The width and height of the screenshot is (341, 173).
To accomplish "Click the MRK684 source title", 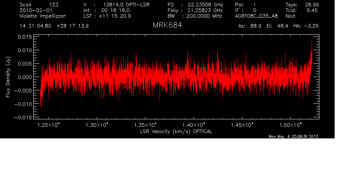I will pos(167,25).
